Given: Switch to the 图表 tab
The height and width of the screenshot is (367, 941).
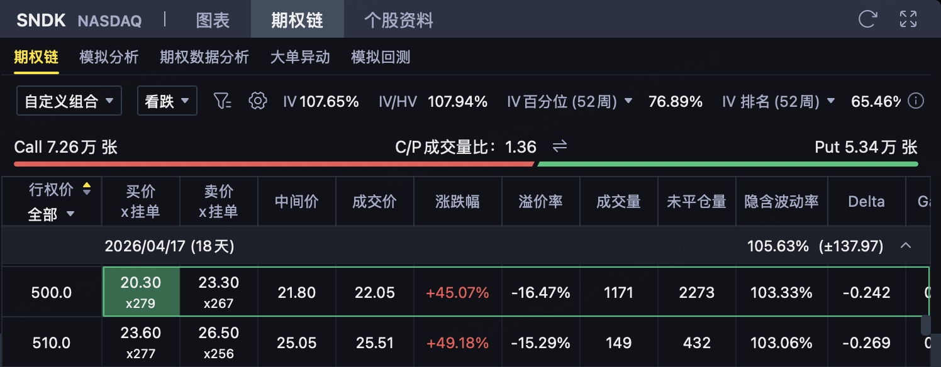Looking at the screenshot, I should [213, 20].
